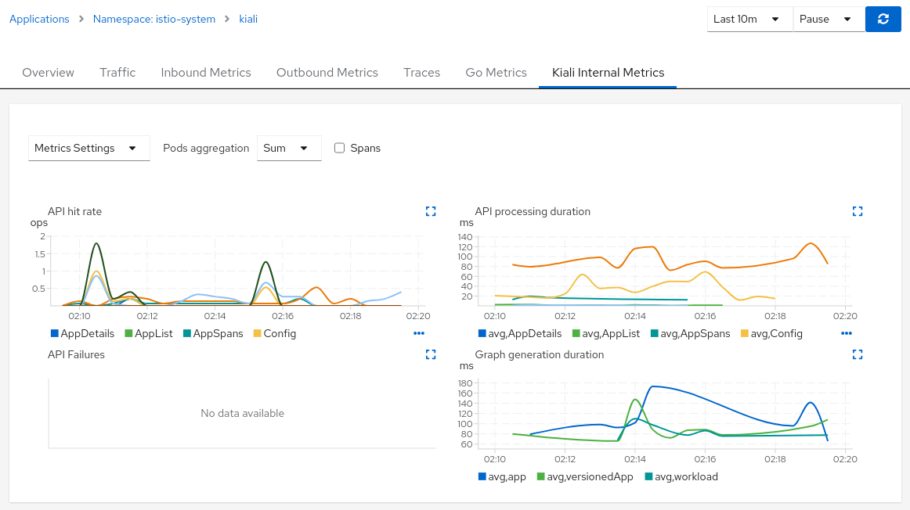Open the Pause refresh interval dropdown
Image resolution: width=910 pixels, height=510 pixels.
(828, 19)
